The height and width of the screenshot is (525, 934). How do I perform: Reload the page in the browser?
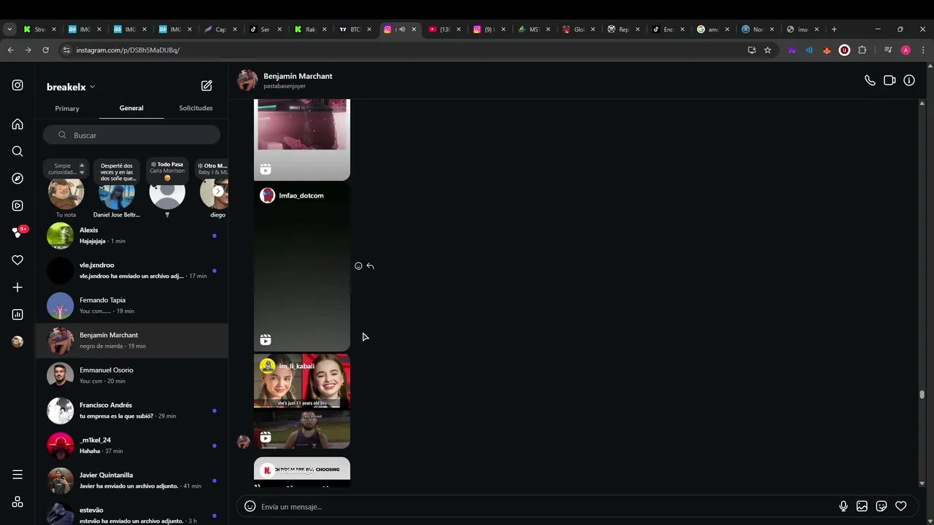[45, 50]
